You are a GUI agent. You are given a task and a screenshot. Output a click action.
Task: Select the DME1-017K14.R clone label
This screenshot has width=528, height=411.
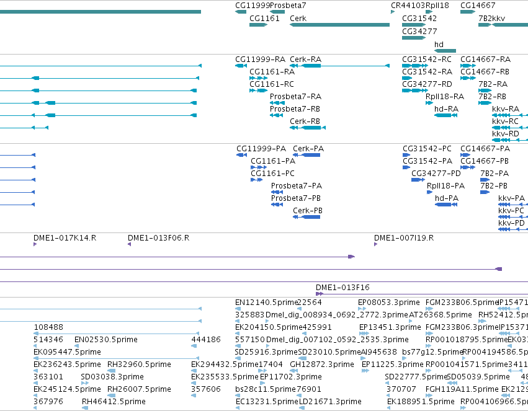[65, 238]
